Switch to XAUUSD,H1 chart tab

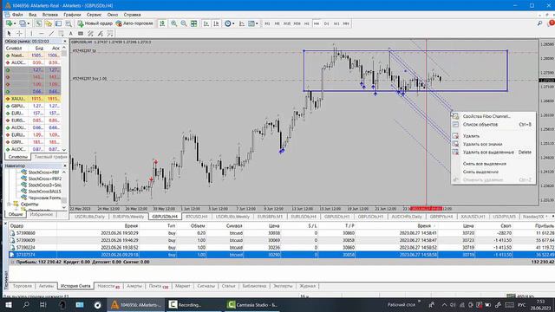(x=473, y=216)
